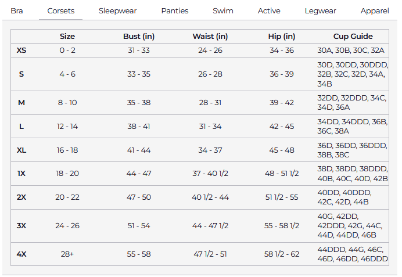
Task: Click the 4X row label
Action: coord(21,254)
